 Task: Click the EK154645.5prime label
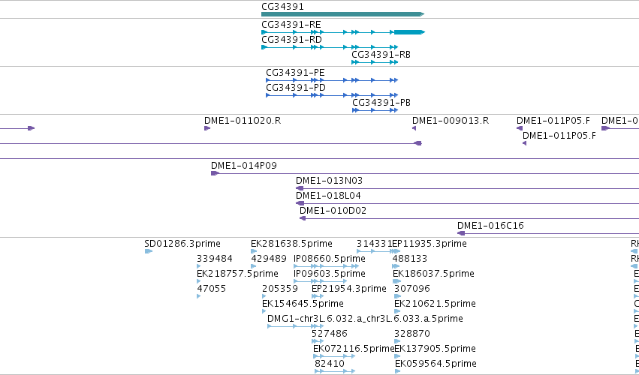(x=303, y=304)
